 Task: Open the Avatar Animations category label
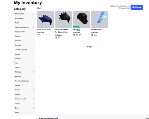pyautogui.click(x=22, y=27)
